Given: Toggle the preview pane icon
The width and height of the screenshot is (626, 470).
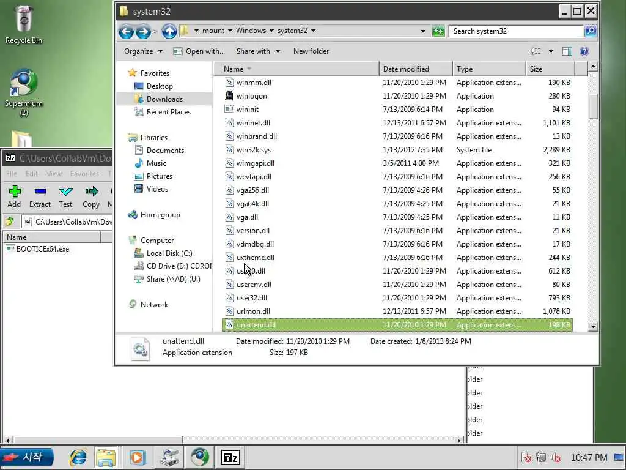Looking at the screenshot, I should [567, 51].
